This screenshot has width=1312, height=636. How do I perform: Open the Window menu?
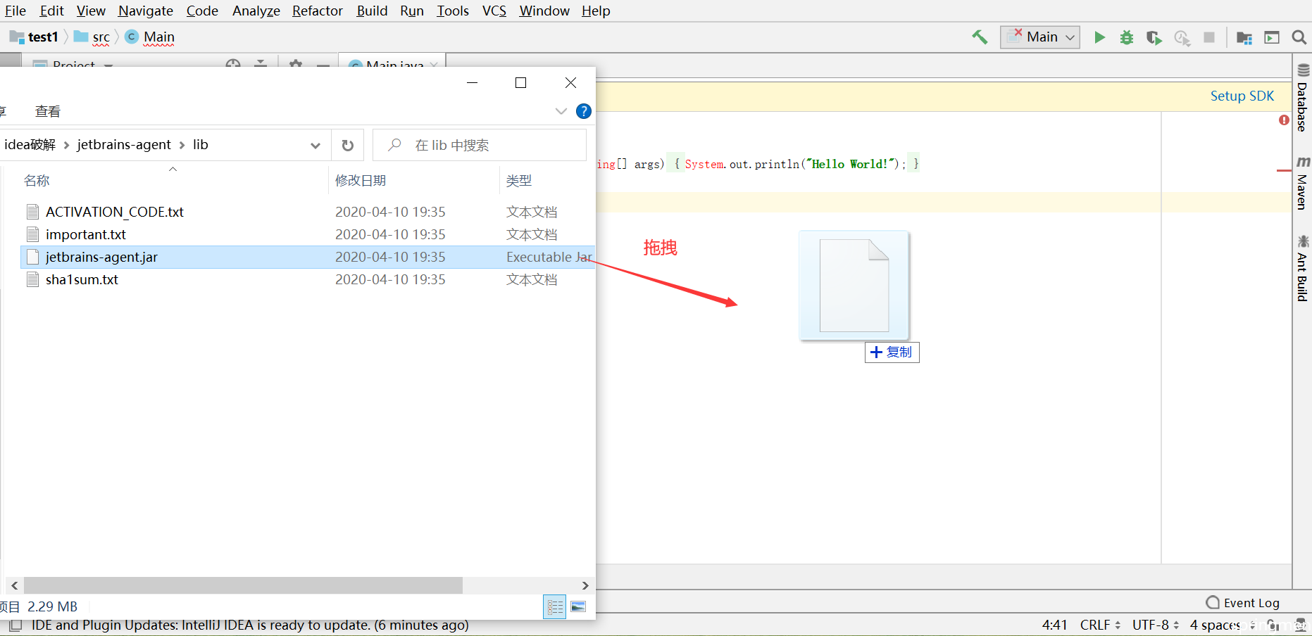544,11
